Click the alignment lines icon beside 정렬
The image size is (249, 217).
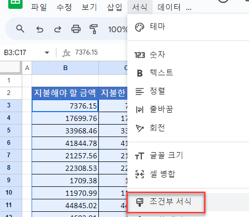tap(139, 91)
